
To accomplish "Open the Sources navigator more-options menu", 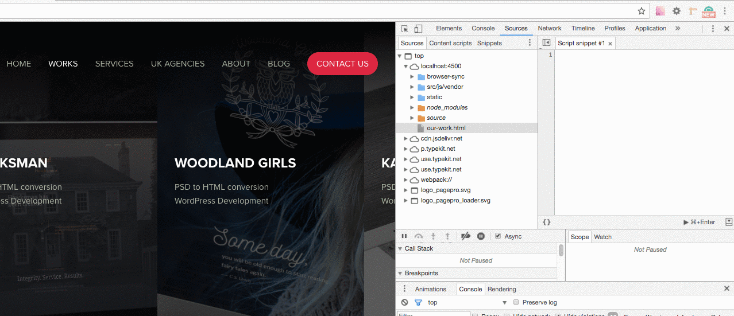I will 530,43.
